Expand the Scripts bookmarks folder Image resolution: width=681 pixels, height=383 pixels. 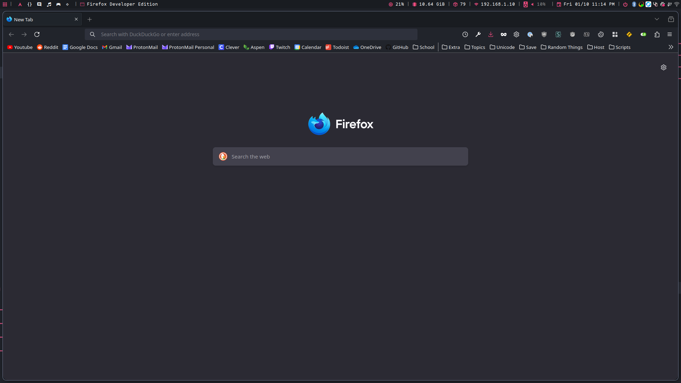[620, 47]
